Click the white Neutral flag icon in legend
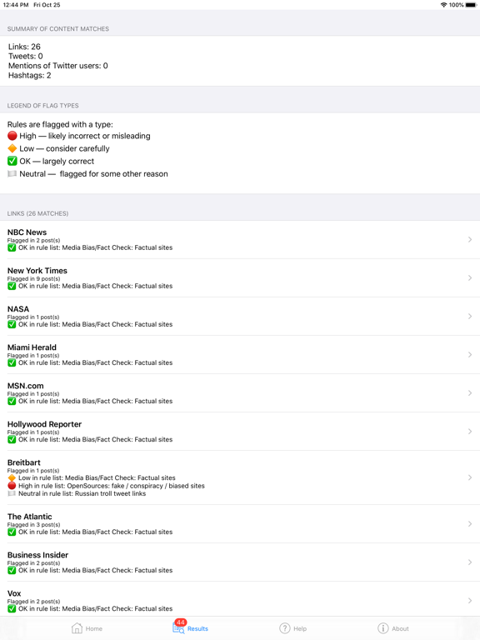Image resolution: width=480 pixels, height=640 pixels. [x=12, y=174]
